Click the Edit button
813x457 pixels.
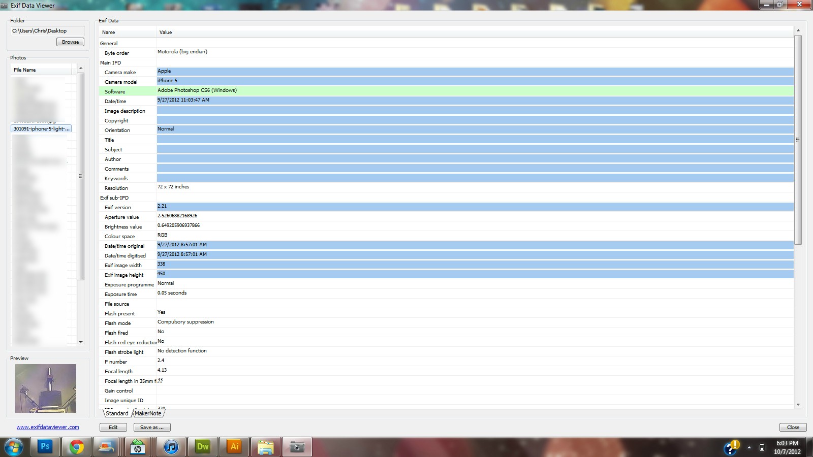pyautogui.click(x=113, y=427)
